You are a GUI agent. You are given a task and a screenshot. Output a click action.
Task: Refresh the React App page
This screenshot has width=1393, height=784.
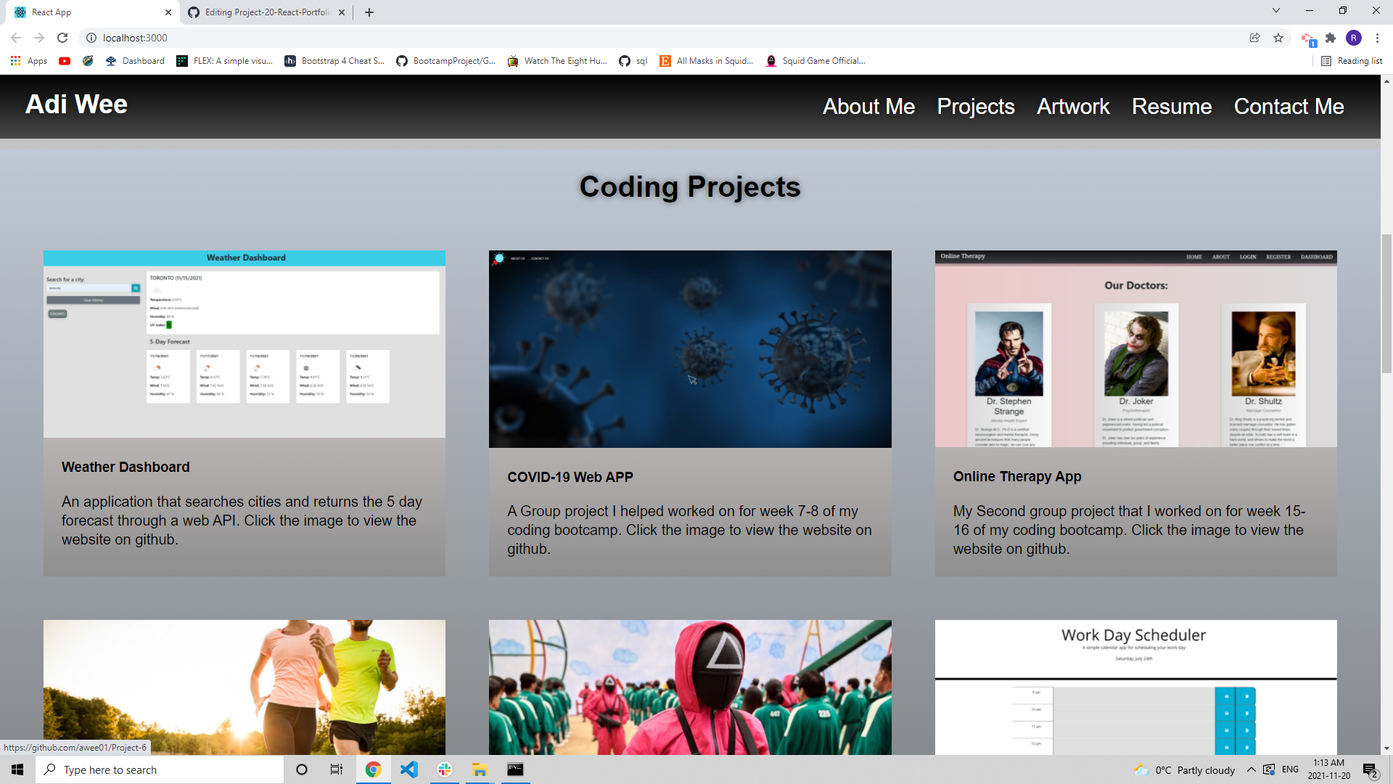pyautogui.click(x=63, y=38)
